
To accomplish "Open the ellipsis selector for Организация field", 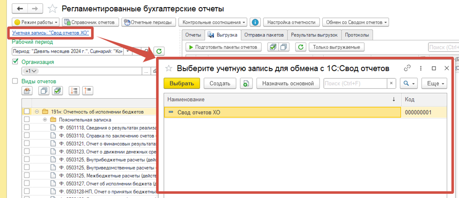I will tap(146, 71).
